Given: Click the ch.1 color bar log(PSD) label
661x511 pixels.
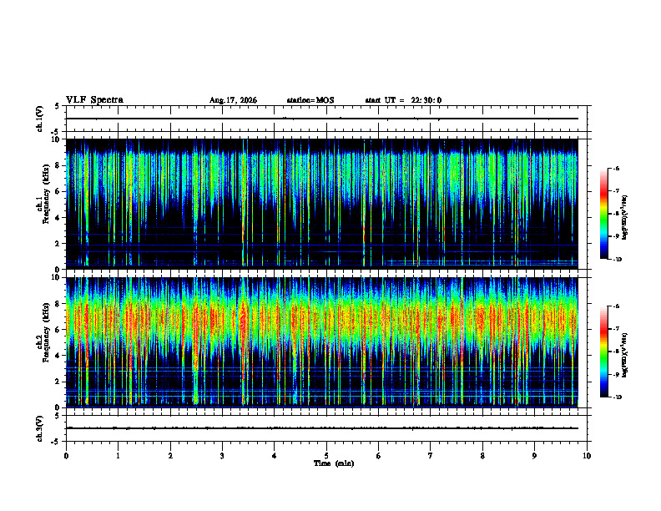Looking at the screenshot, I should (x=625, y=218).
